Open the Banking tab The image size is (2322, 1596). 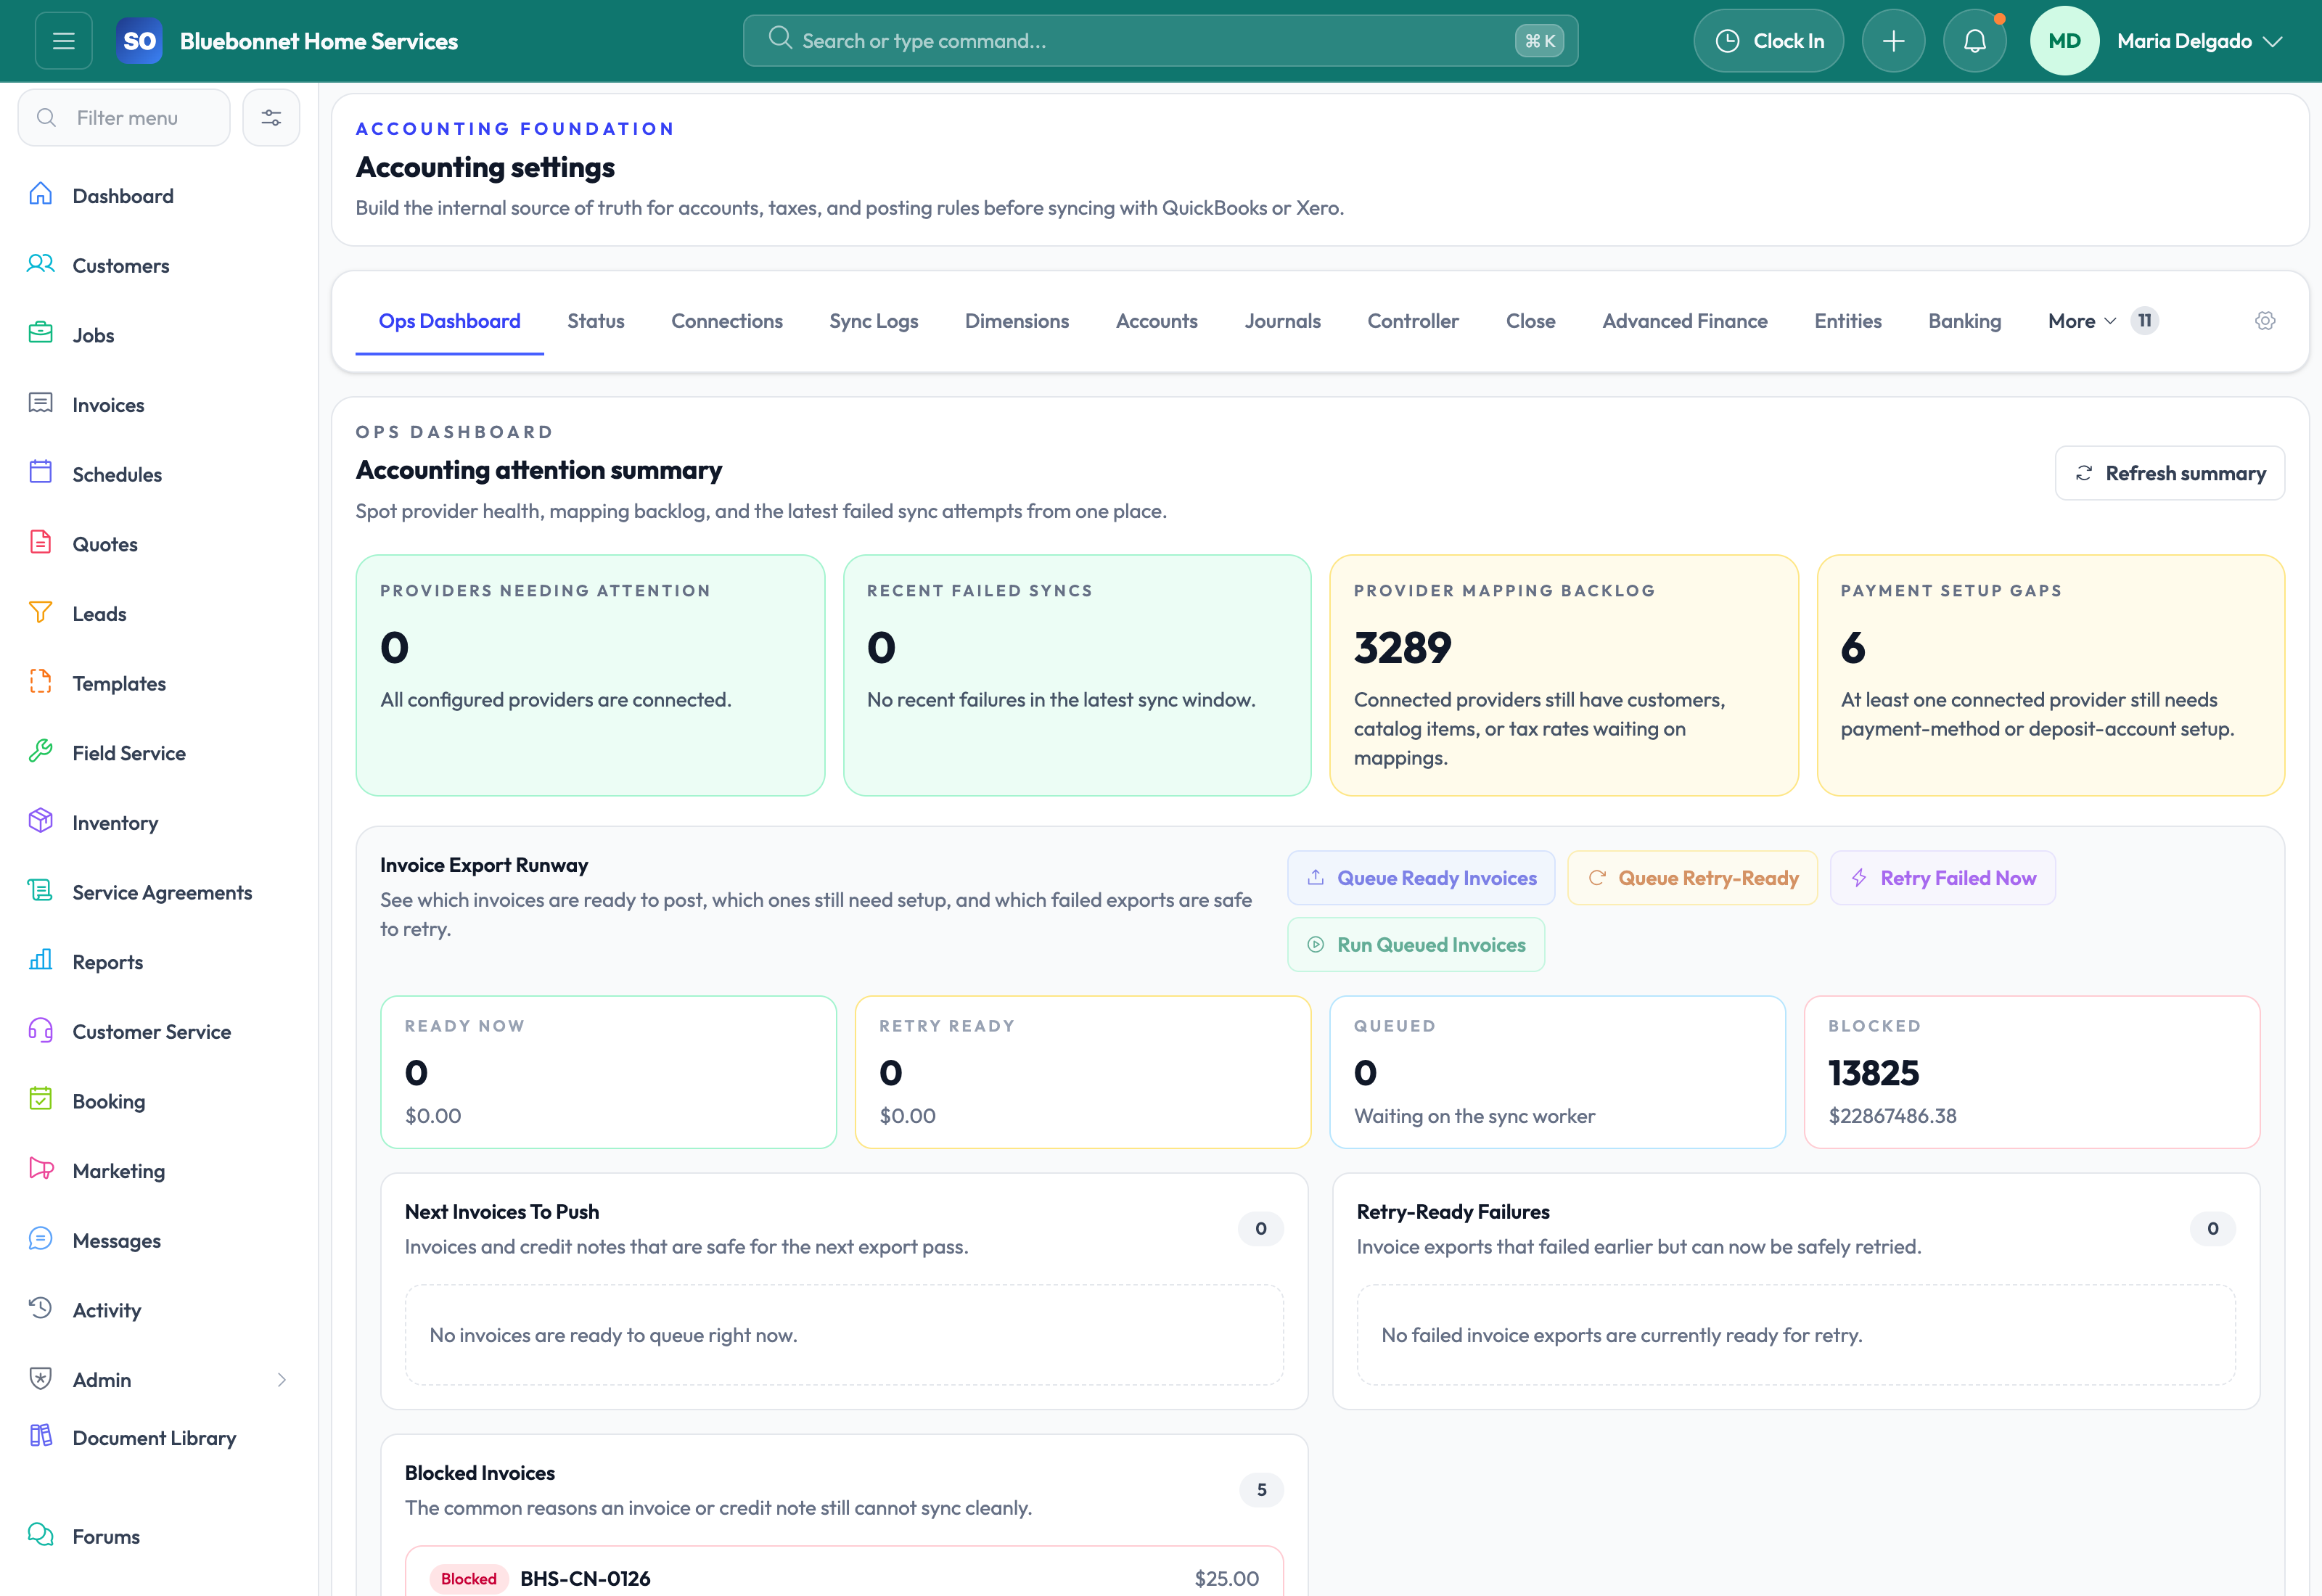1965,321
